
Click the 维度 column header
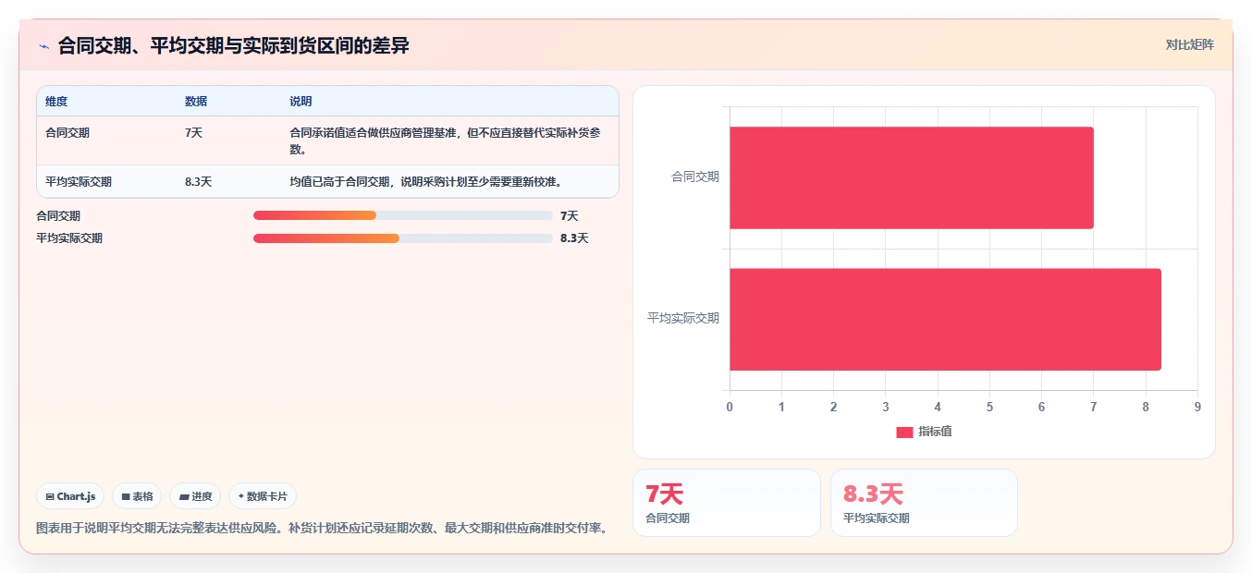coord(56,101)
